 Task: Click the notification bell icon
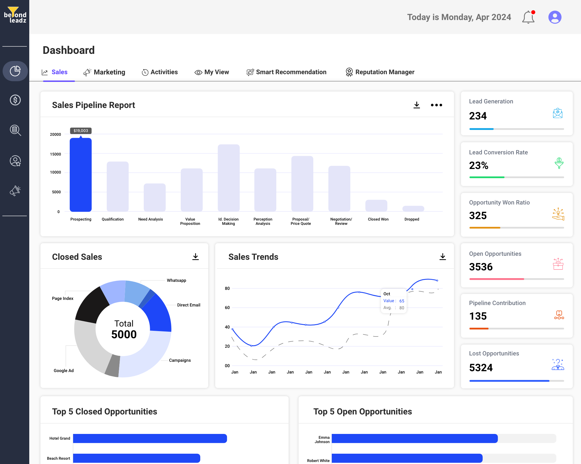click(528, 17)
